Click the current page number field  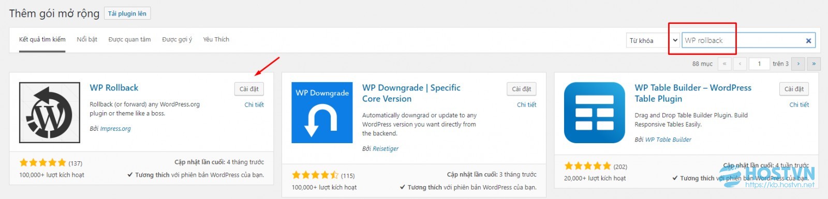pyautogui.click(x=759, y=64)
